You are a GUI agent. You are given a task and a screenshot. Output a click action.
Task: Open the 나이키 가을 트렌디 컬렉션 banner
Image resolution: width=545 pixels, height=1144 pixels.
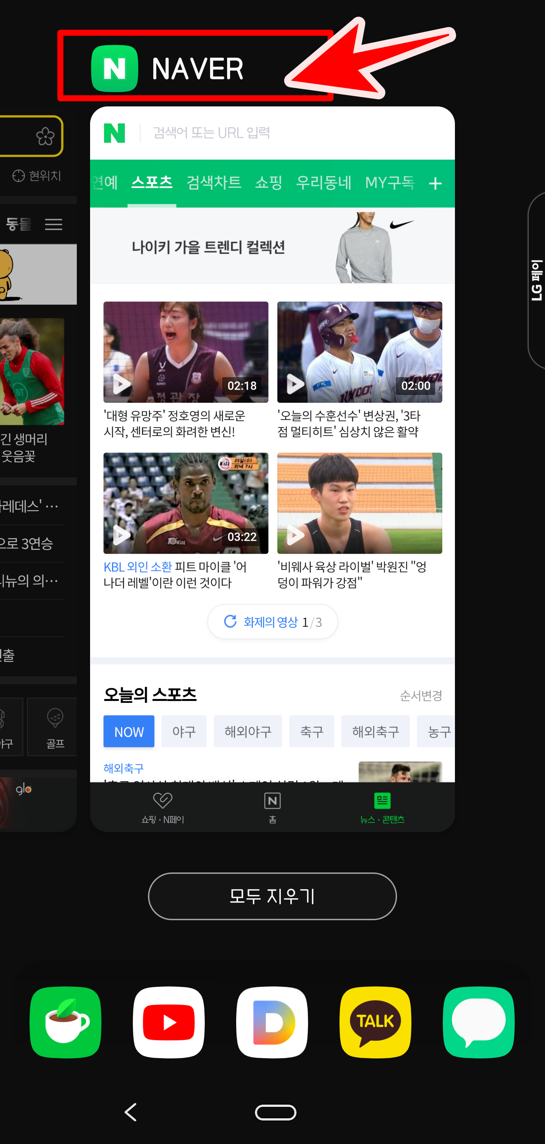tap(272, 246)
